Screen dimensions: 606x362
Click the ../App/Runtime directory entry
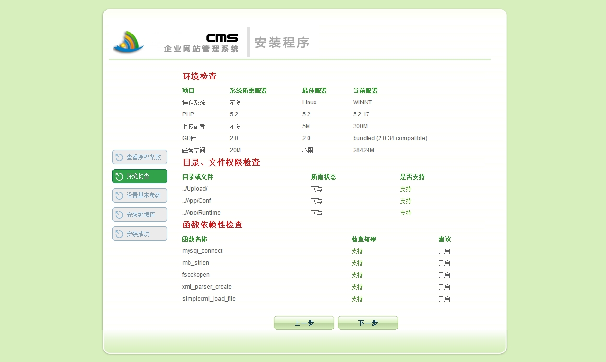tap(202, 213)
